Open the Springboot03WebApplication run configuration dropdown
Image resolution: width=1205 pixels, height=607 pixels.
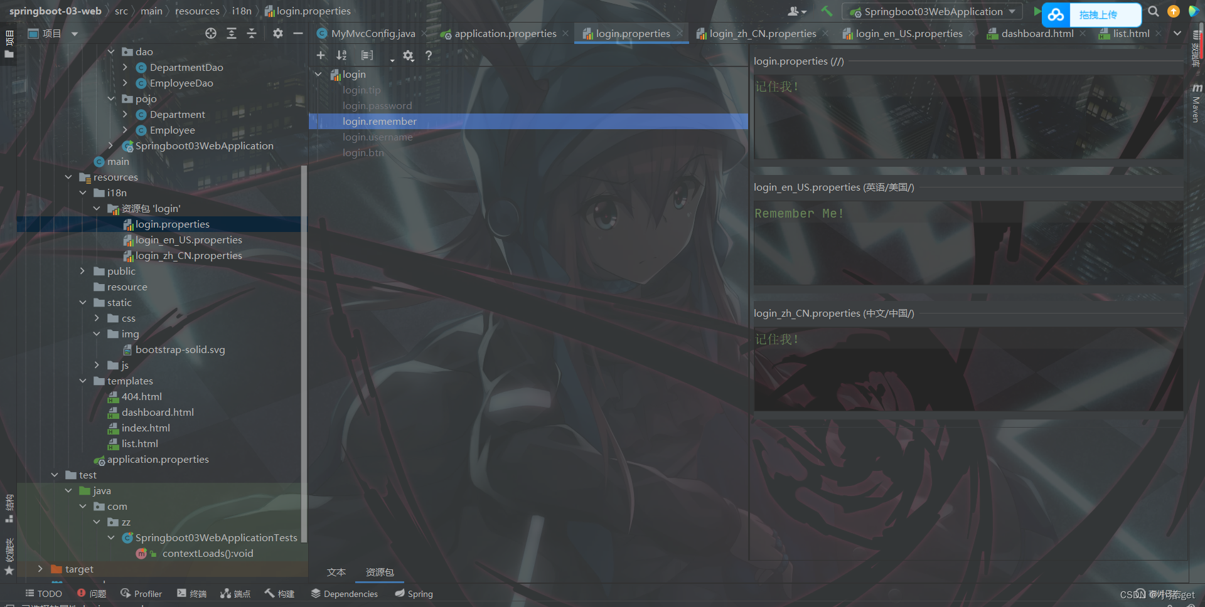coord(932,11)
